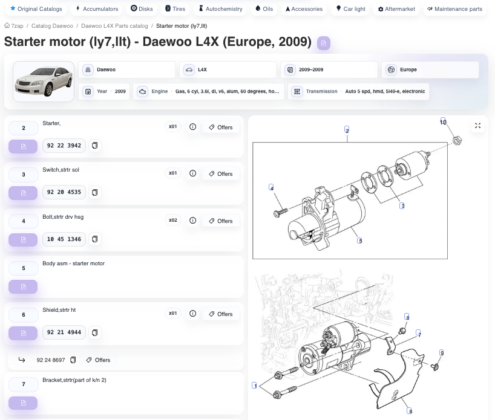This screenshot has width=495, height=420.
Task: Open the Accumulators category
Action: [97, 9]
